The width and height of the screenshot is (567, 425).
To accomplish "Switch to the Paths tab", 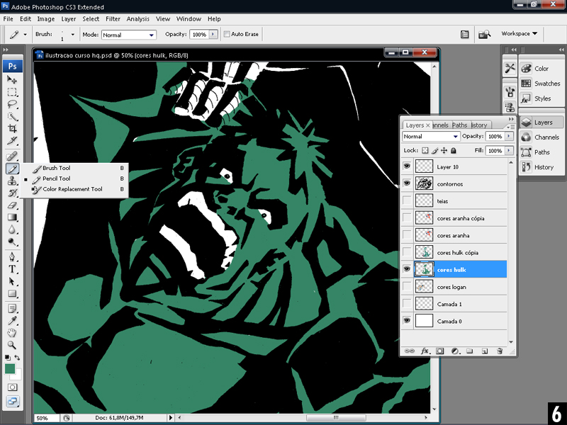I will point(460,125).
